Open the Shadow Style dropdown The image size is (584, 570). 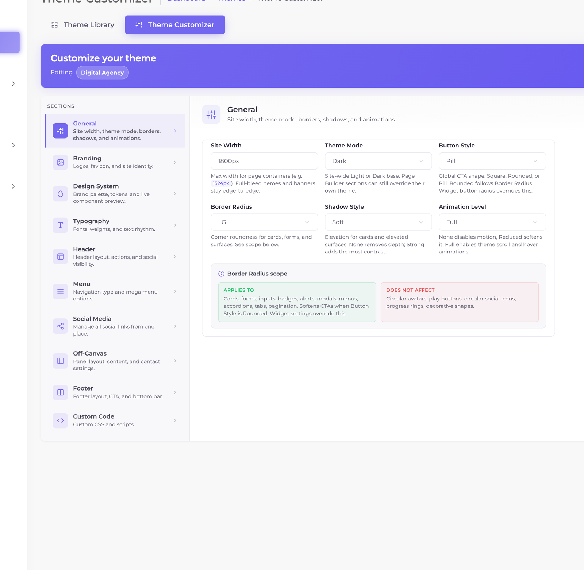(x=378, y=222)
